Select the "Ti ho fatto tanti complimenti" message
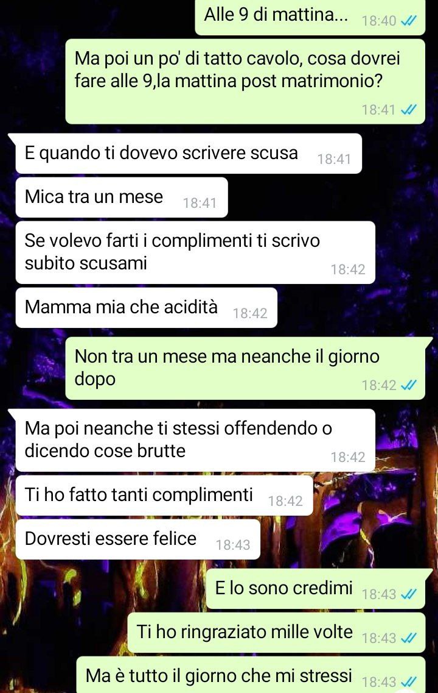The image size is (438, 693). pos(164,495)
